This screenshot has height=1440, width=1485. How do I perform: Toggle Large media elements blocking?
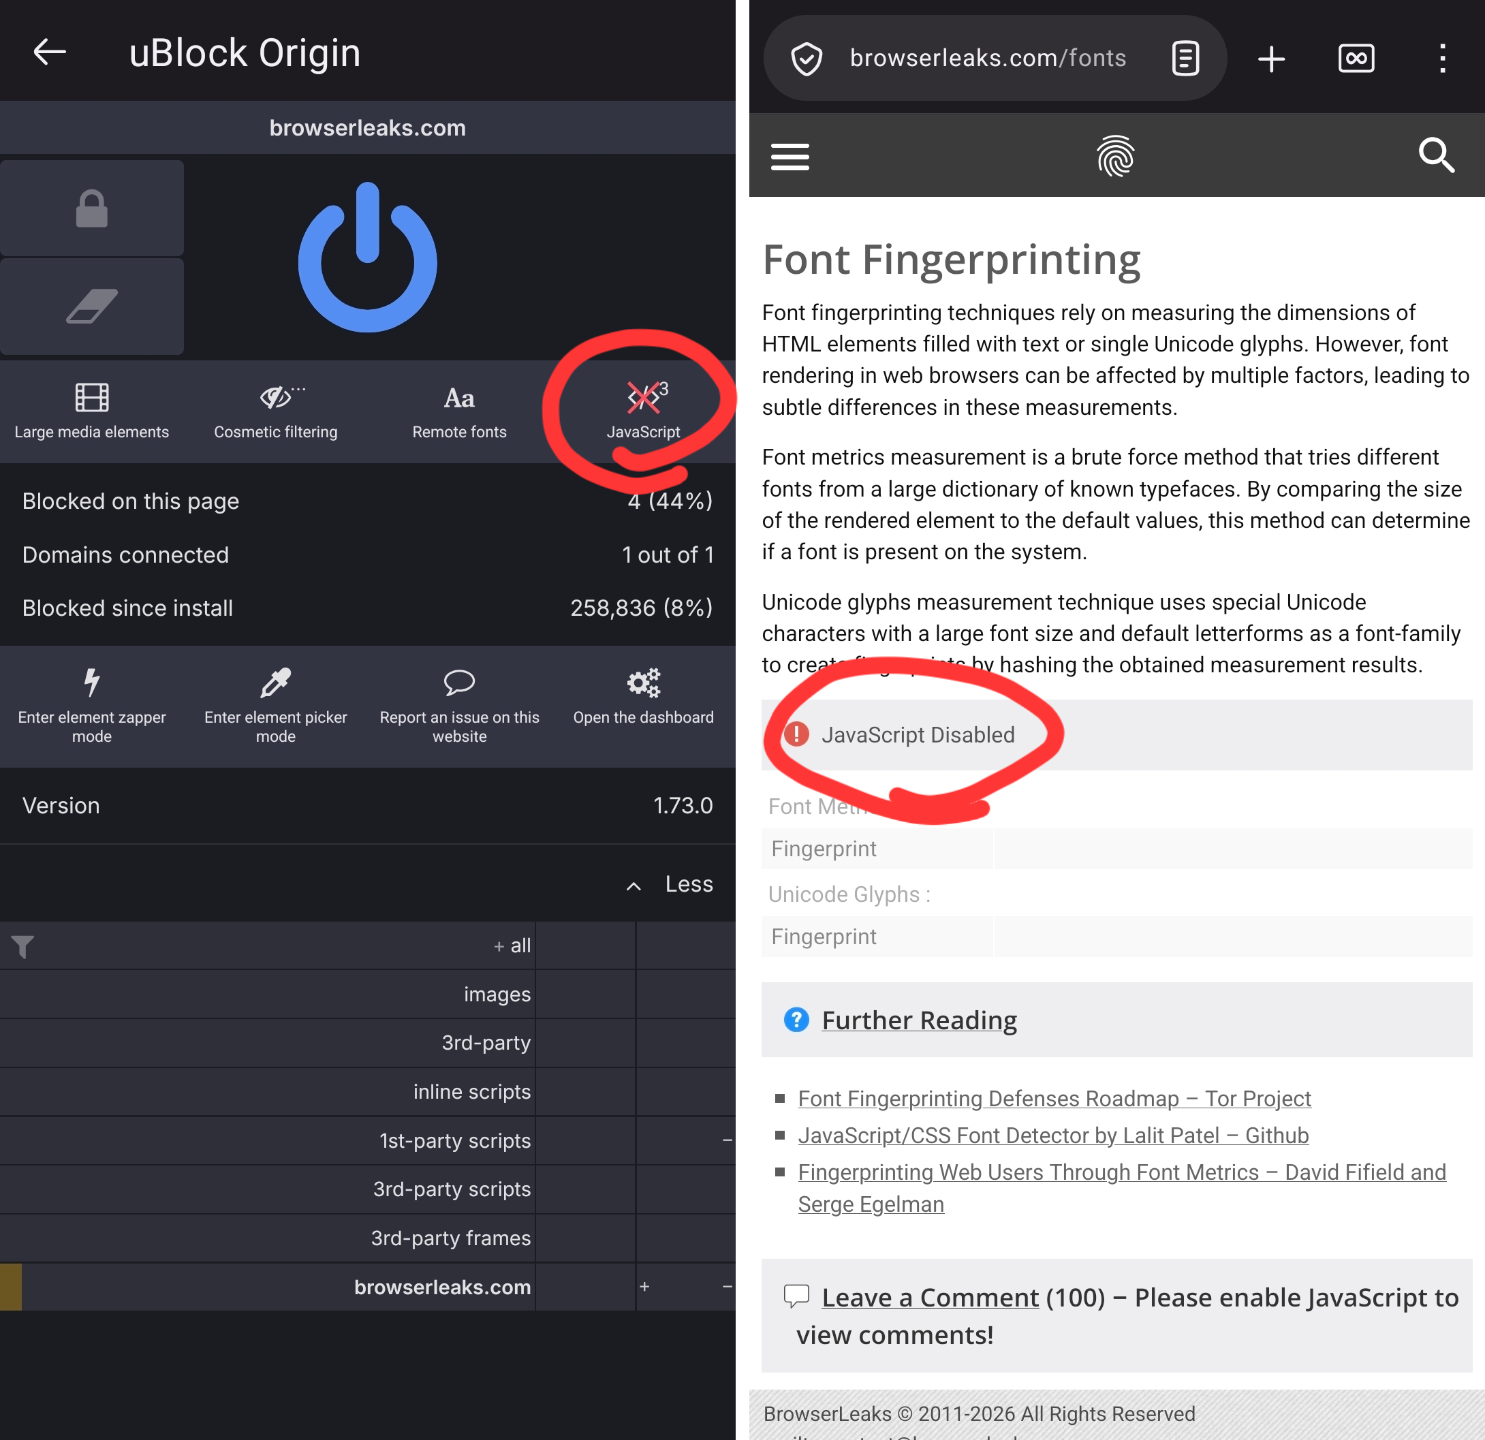[x=92, y=411]
